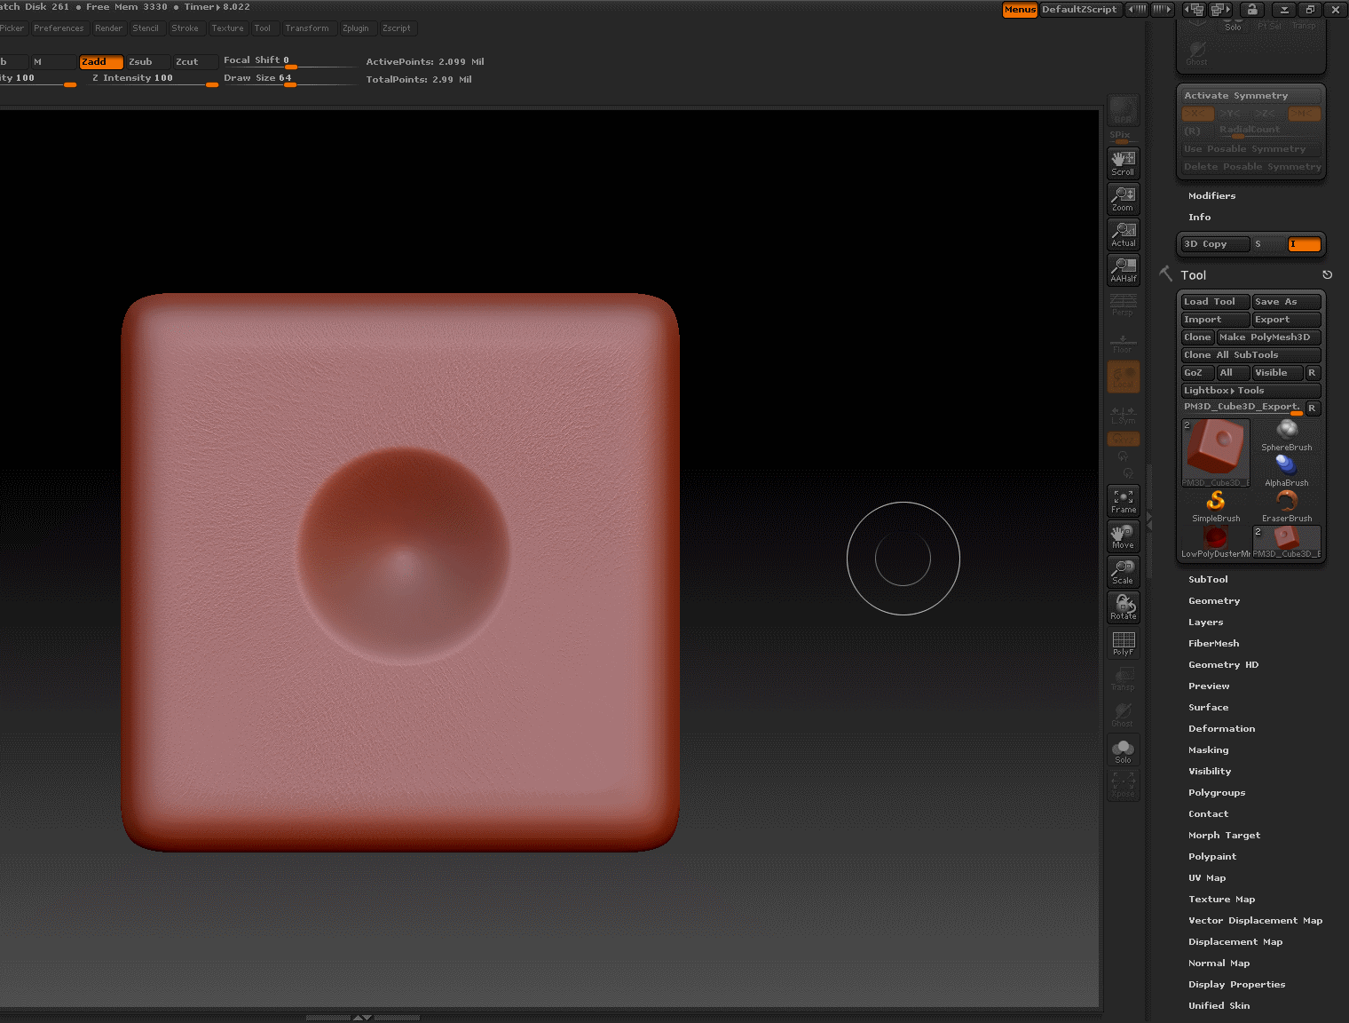Activate the Rotate mode icon
1349x1023 pixels.
[1123, 607]
